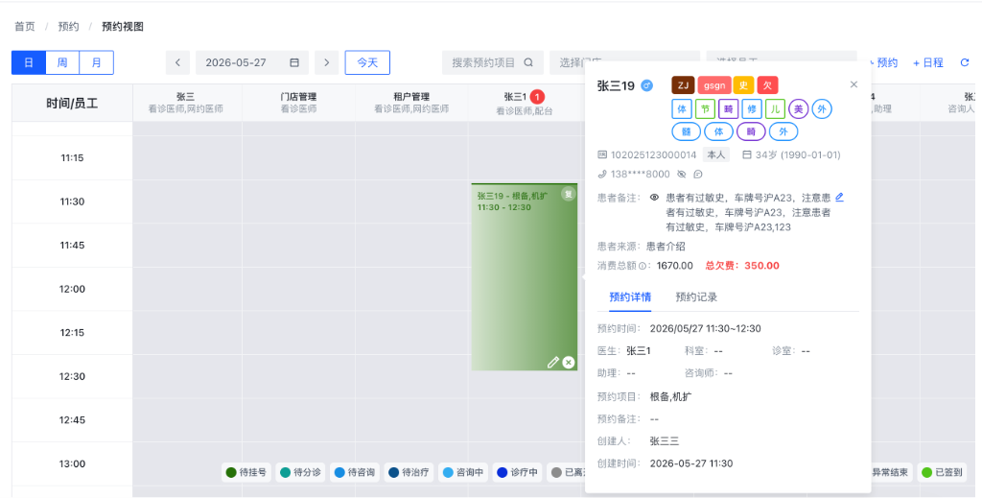Screen dimensions: 982x498
Task: Click the yellow 史 tag
Action: pyautogui.click(x=743, y=85)
